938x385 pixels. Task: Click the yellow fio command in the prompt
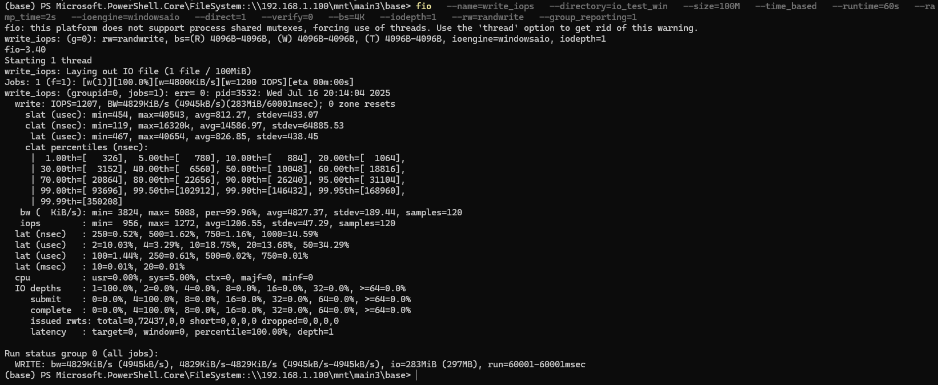pyautogui.click(x=423, y=6)
